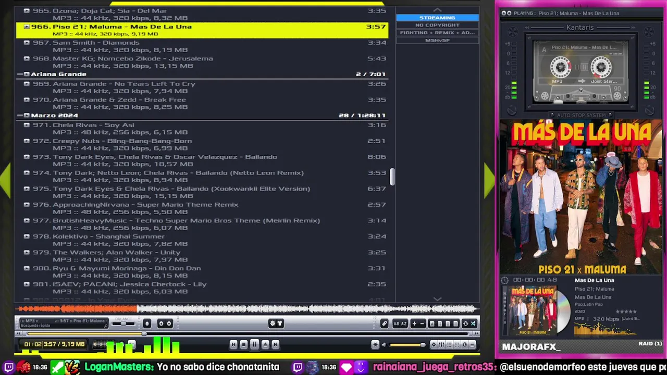Toggle checkbox for 967. Sam Smith - Diamonds

pyautogui.click(x=27, y=43)
